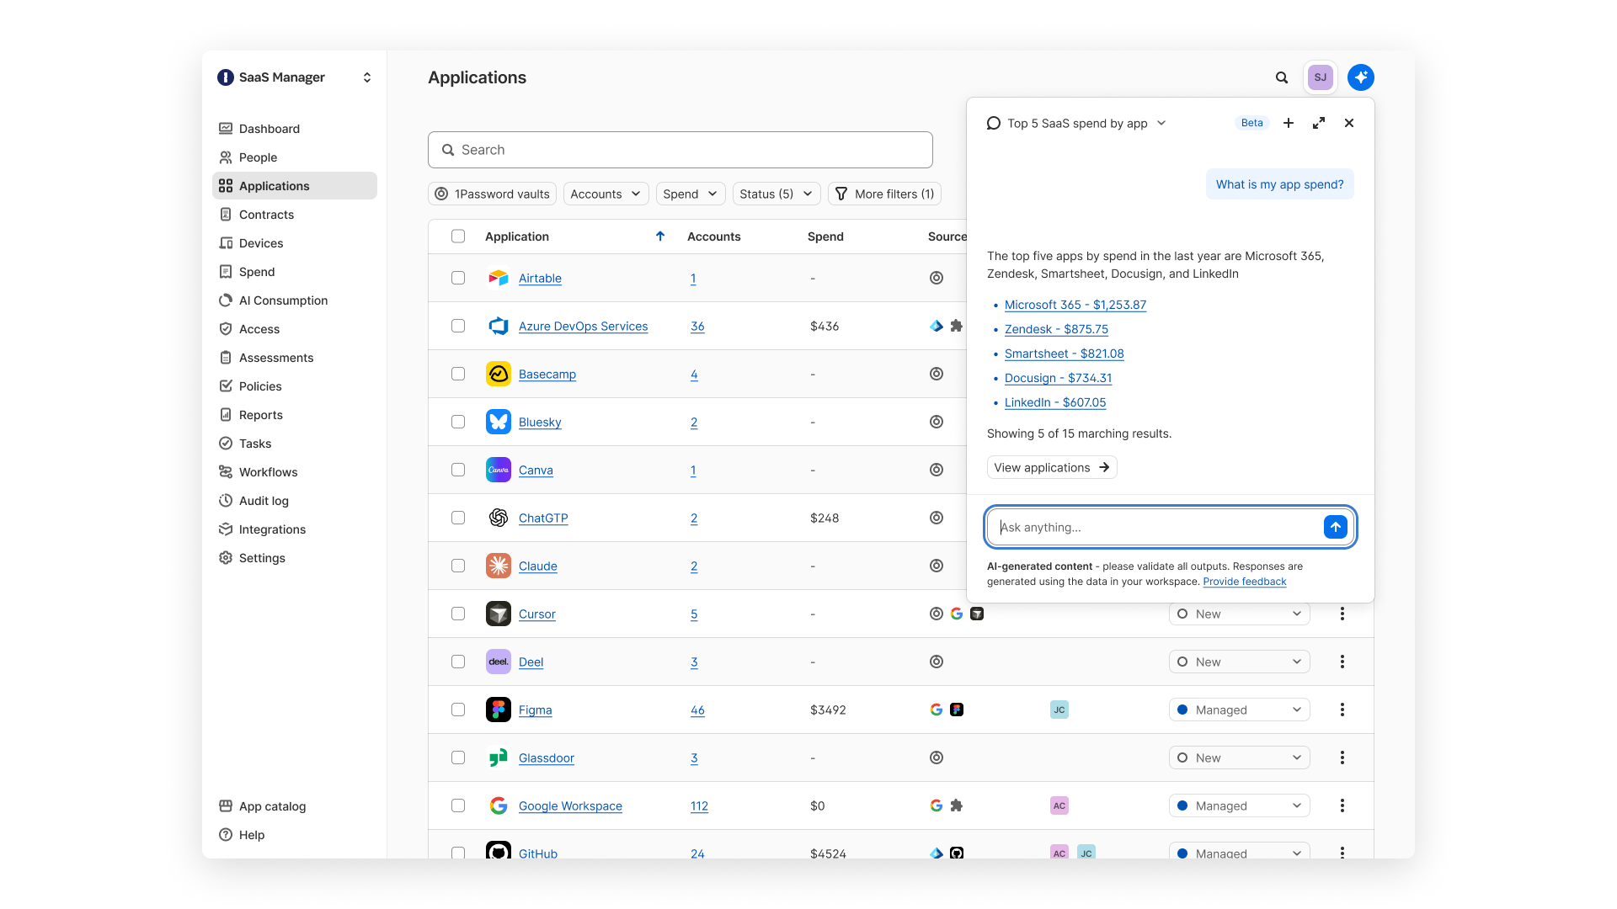The height and width of the screenshot is (909, 1617).
Task: Open More filters (1) button
Action: pos(884,194)
